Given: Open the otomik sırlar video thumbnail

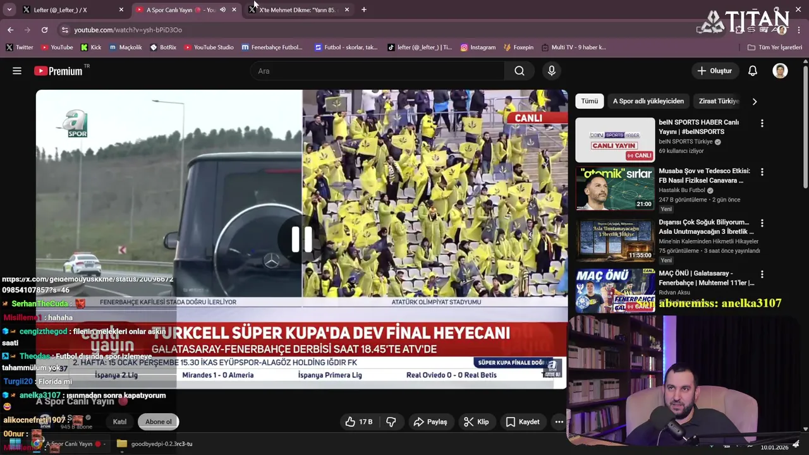Looking at the screenshot, I should pos(615,188).
